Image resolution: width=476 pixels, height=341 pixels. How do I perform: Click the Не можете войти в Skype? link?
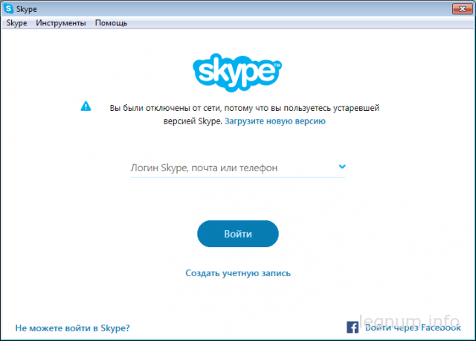tap(72, 328)
